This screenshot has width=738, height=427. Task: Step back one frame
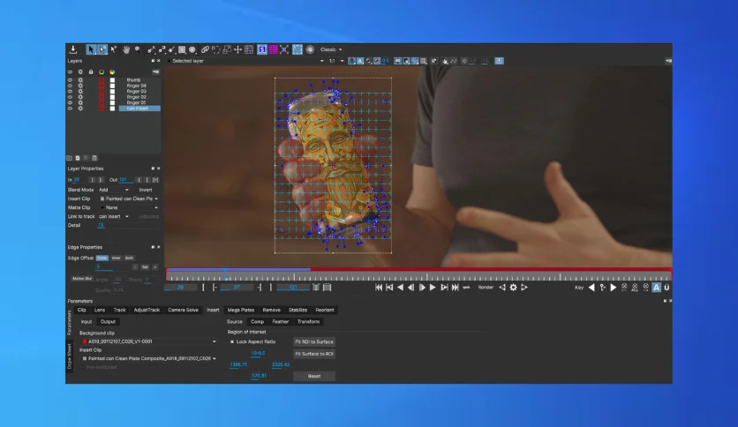coord(411,288)
